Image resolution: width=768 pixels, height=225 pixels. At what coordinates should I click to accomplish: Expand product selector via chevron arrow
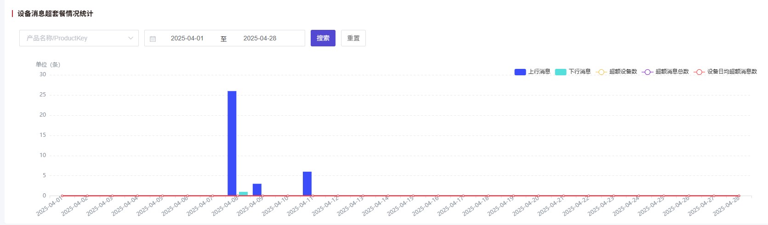131,38
